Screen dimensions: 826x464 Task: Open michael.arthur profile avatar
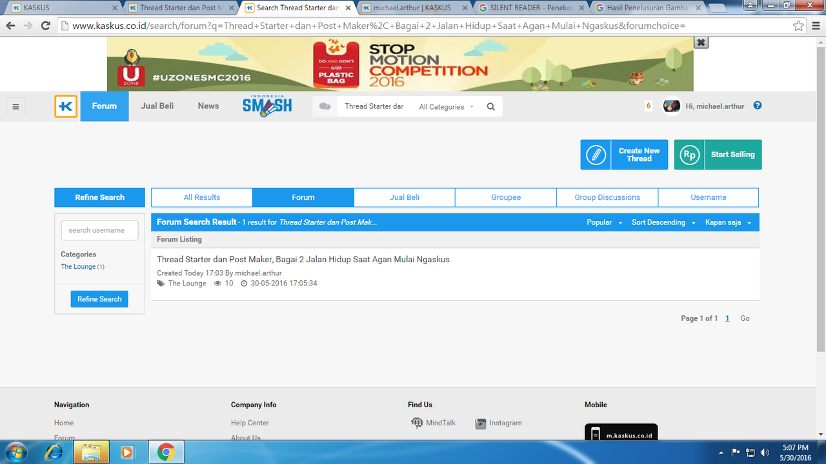pos(672,106)
